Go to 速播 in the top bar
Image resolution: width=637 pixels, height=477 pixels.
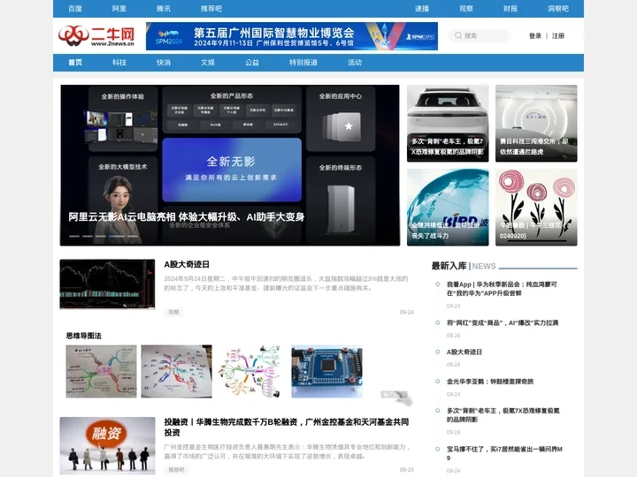(x=422, y=9)
